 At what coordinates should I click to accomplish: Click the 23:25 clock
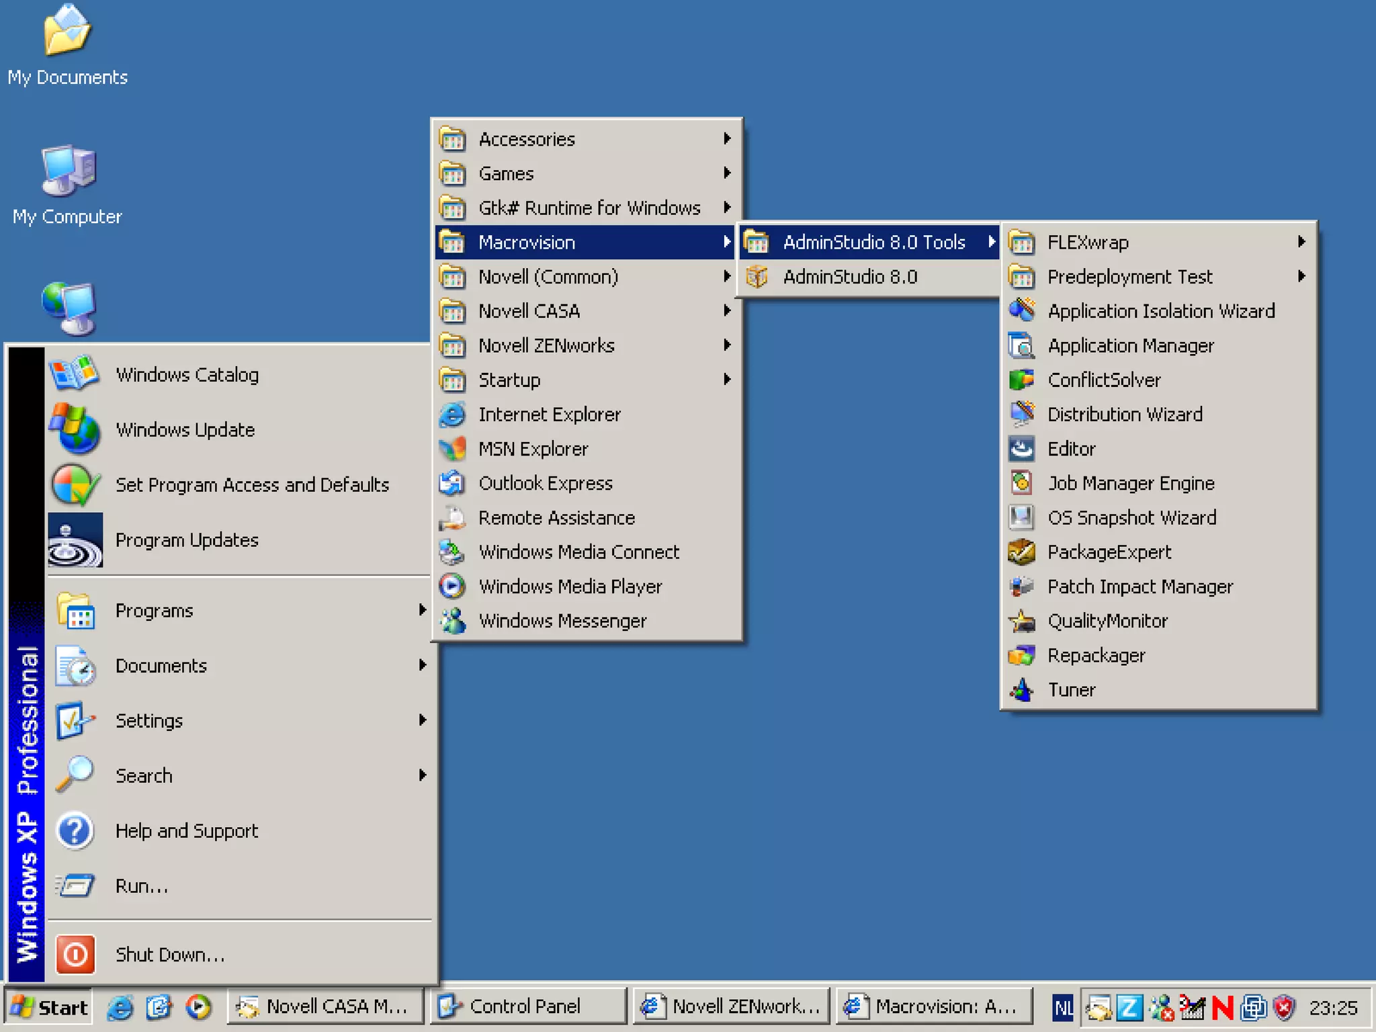[1333, 1007]
